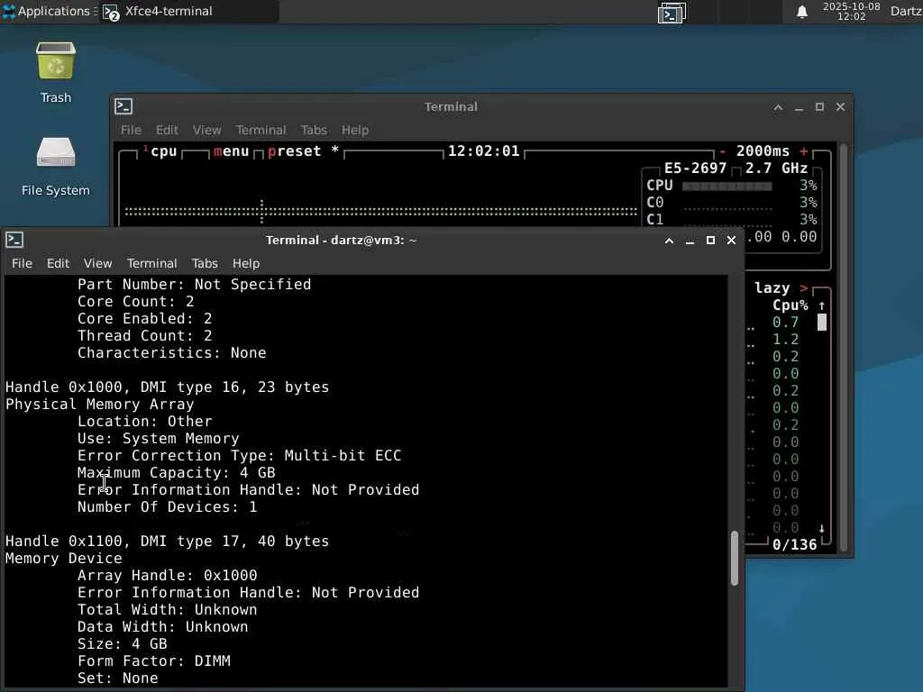Screen dimensions: 923x692
Task: Roll up the front terminal window with the caret button
Action: pyautogui.click(x=670, y=240)
